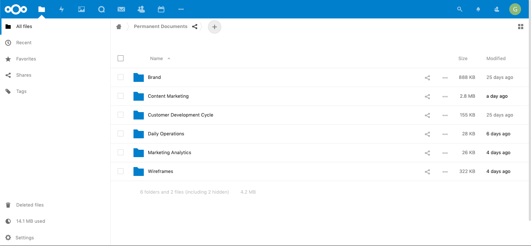Open the notifications bell

tap(478, 9)
